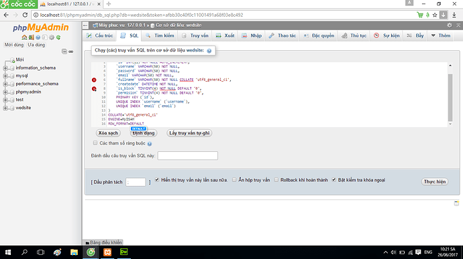Screen dimensions: 463x259
Task: Expand the mysql database node
Action: 5,76
